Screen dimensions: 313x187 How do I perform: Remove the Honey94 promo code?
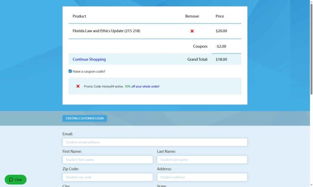pos(78,86)
